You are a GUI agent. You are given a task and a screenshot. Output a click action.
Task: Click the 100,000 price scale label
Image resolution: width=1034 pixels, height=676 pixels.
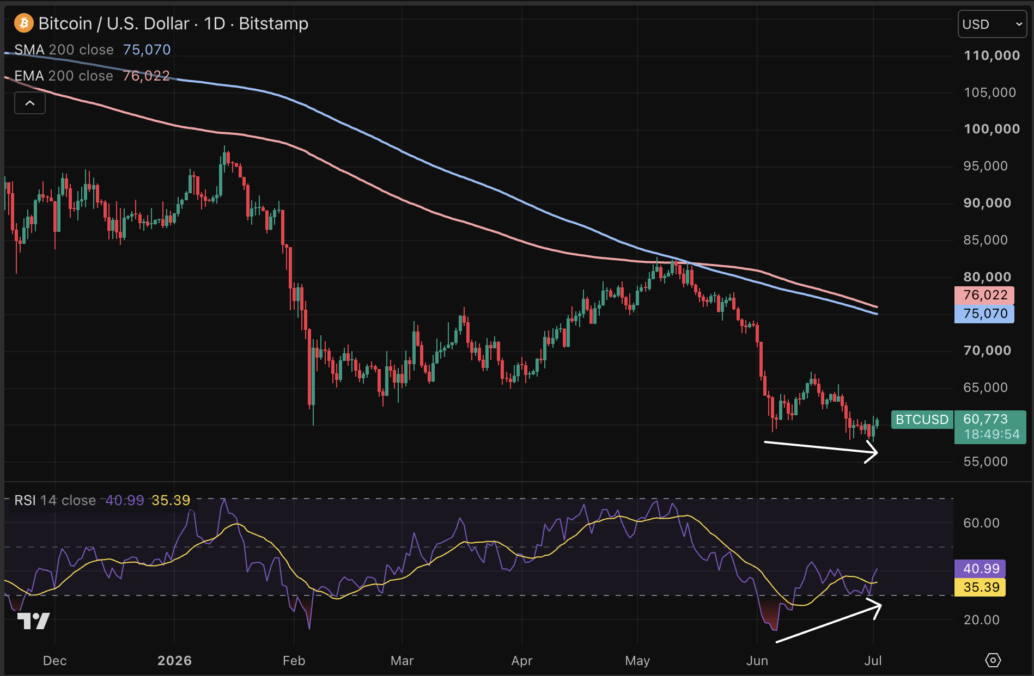pyautogui.click(x=992, y=129)
